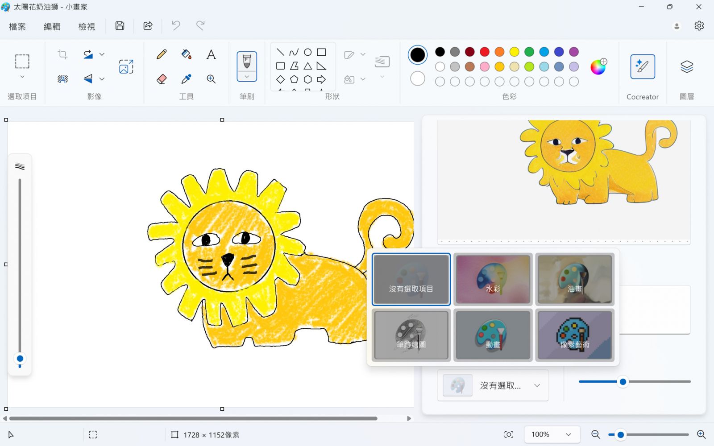Choose the right arrow shape

321,79
